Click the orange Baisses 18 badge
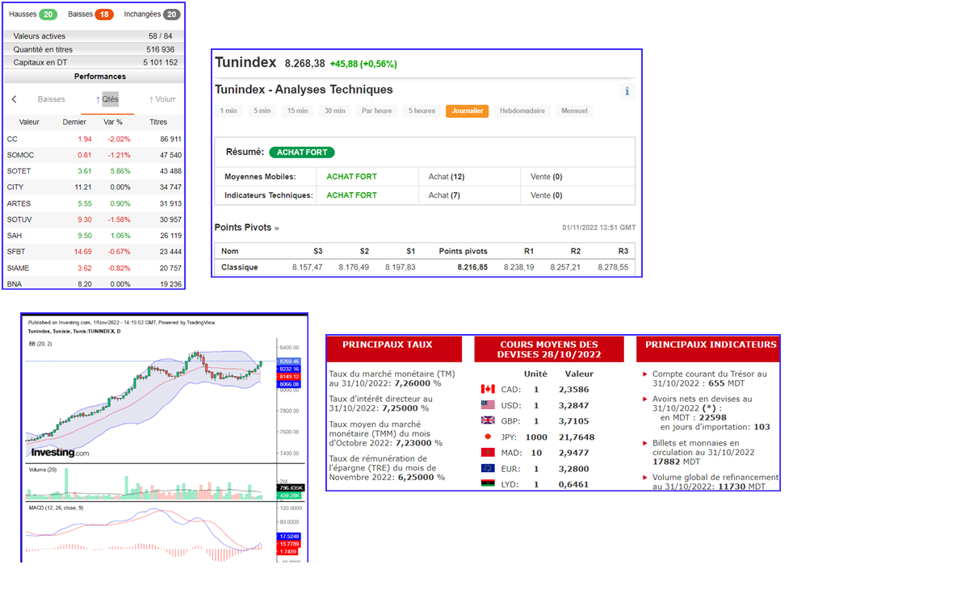This screenshot has width=969, height=602. [103, 15]
